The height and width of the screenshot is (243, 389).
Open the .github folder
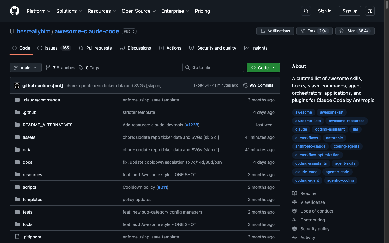click(x=29, y=112)
